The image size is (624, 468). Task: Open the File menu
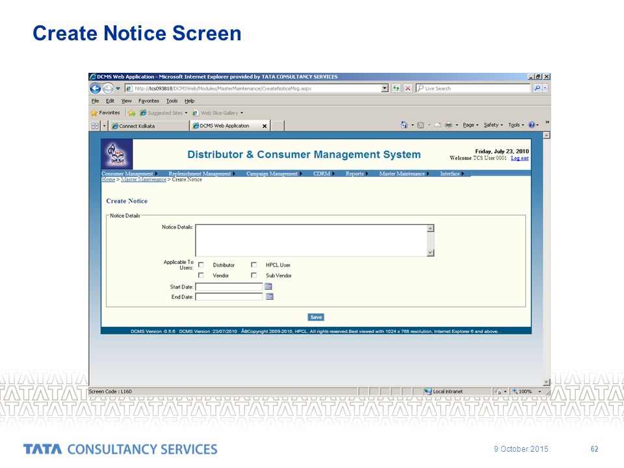pos(95,101)
